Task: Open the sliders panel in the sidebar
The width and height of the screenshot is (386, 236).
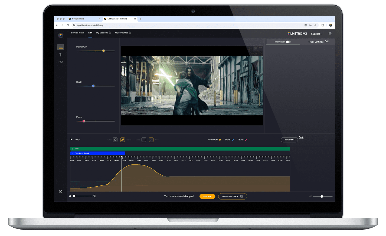Action: pyautogui.click(x=60, y=47)
